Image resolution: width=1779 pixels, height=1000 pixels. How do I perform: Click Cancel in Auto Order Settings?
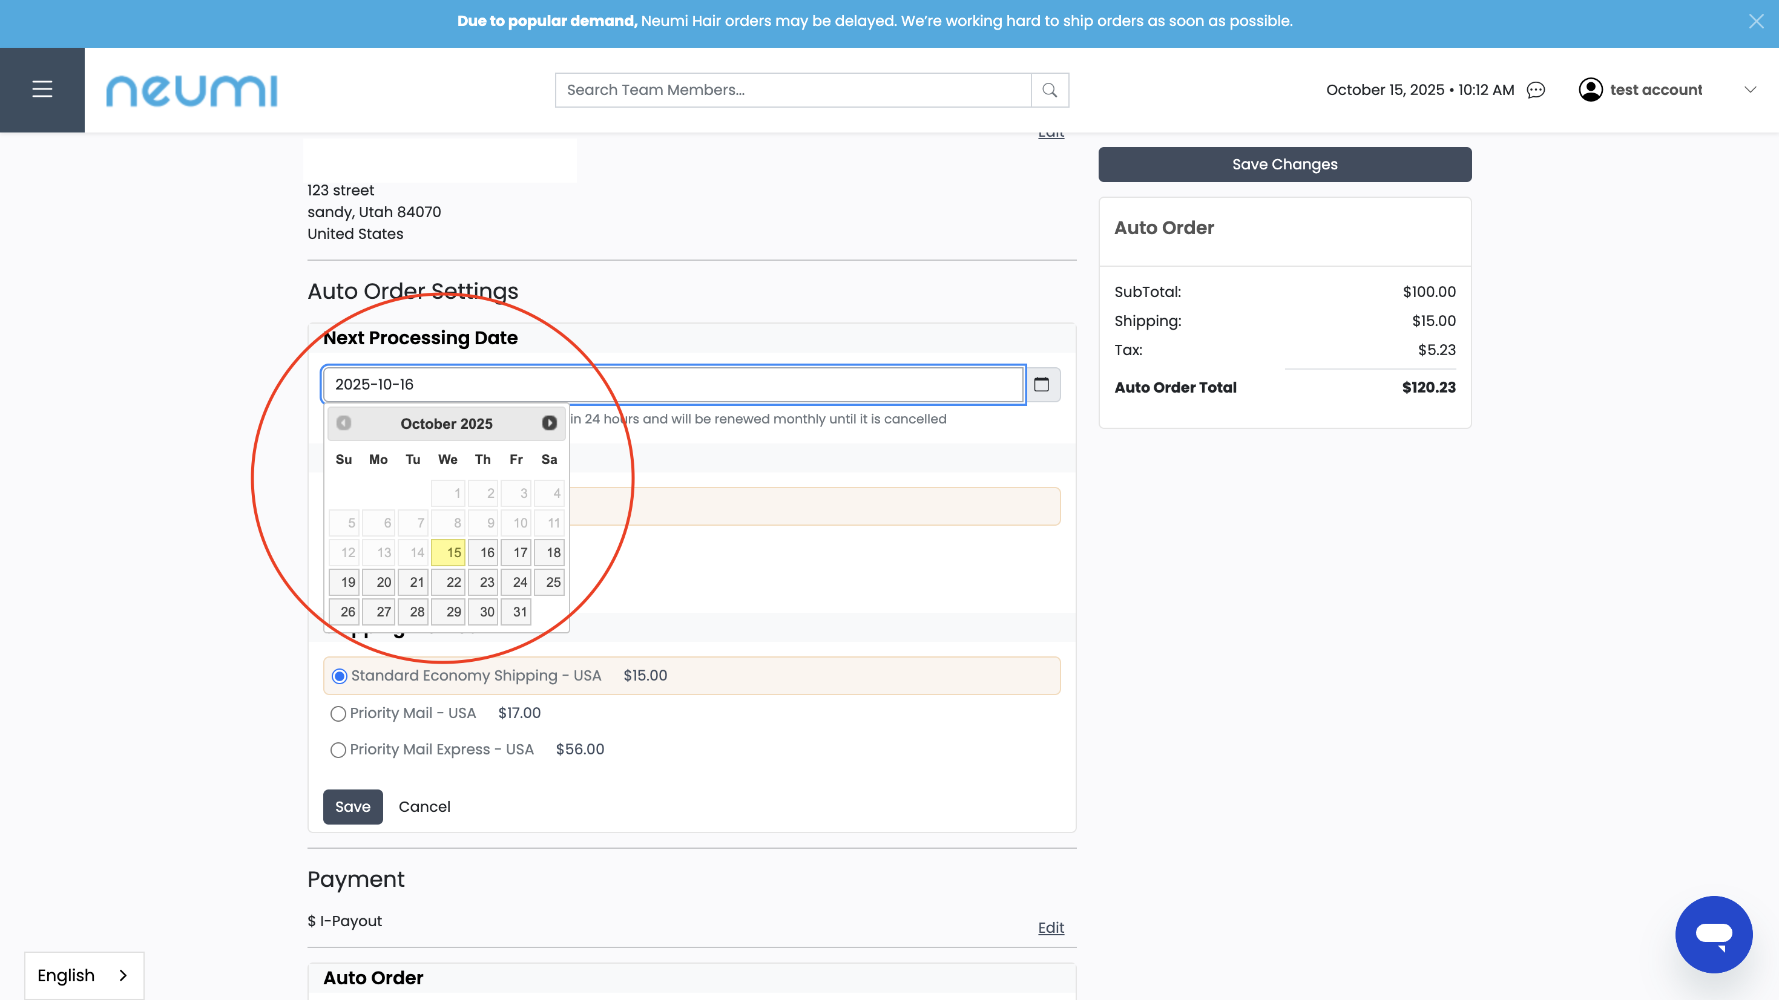point(424,807)
